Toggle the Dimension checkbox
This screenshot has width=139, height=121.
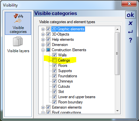click(48, 45)
